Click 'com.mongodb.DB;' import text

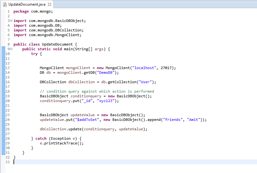point(45,25)
